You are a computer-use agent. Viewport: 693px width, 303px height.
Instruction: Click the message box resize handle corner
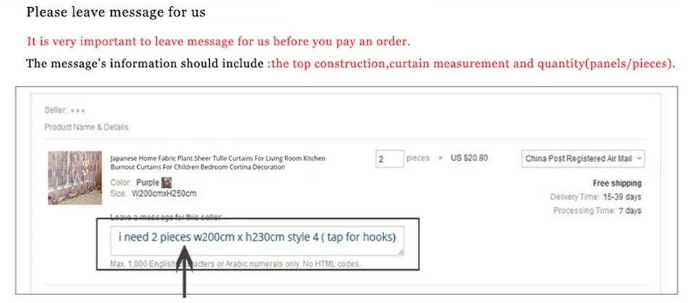point(401,253)
